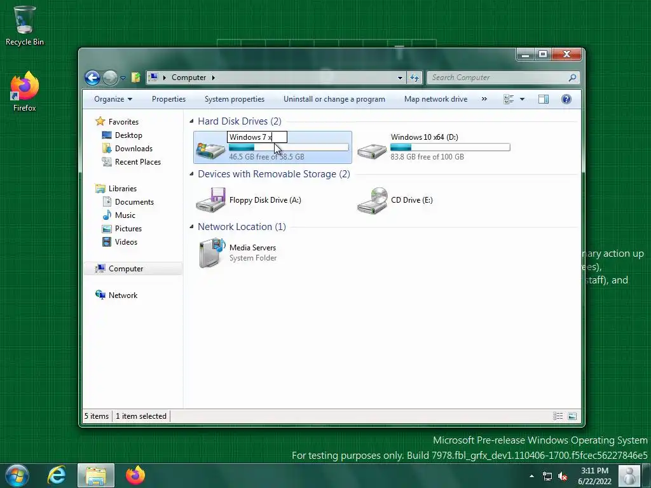Screen dimensions: 651x488
Task: Launch Internet Explorer from taskbar
Action: pos(57,475)
